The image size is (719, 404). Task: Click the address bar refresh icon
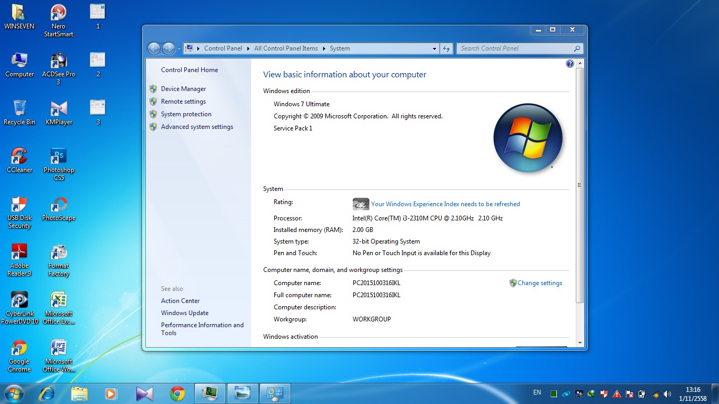(446, 48)
